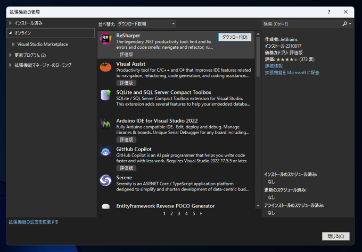Go to results page 2
This screenshot has width=362, height=252.
171,214
